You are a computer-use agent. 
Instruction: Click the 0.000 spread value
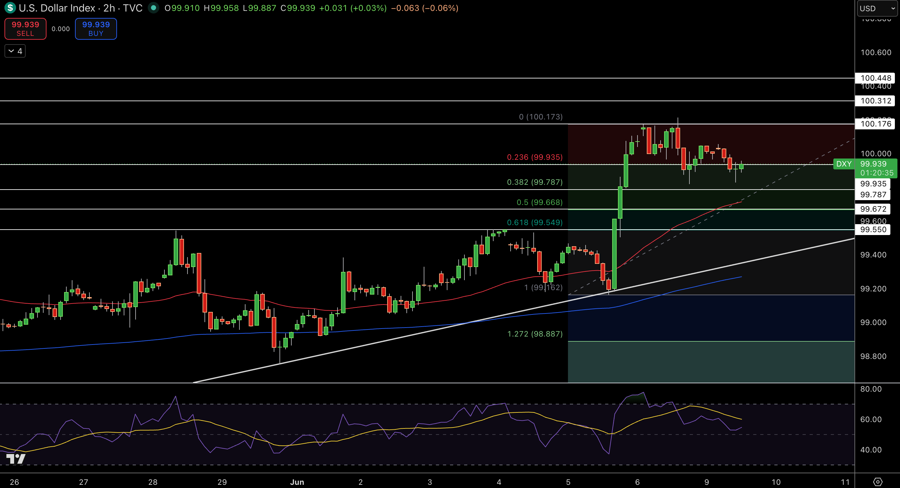click(x=61, y=29)
